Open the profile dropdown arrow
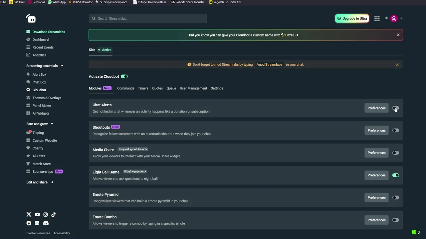 (x=401, y=19)
